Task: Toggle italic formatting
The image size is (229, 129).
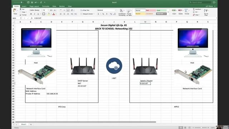Action: [35, 14]
